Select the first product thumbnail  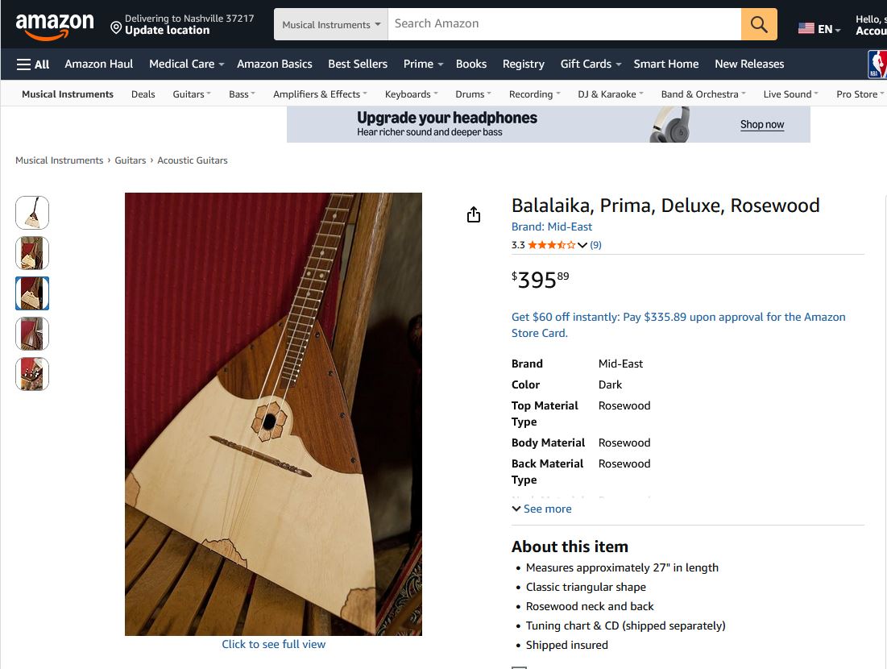click(x=32, y=213)
